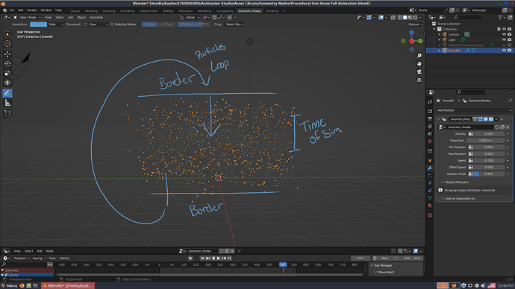Click the annotation color swatch
Viewport: 515px width, 289px height.
(38, 25)
